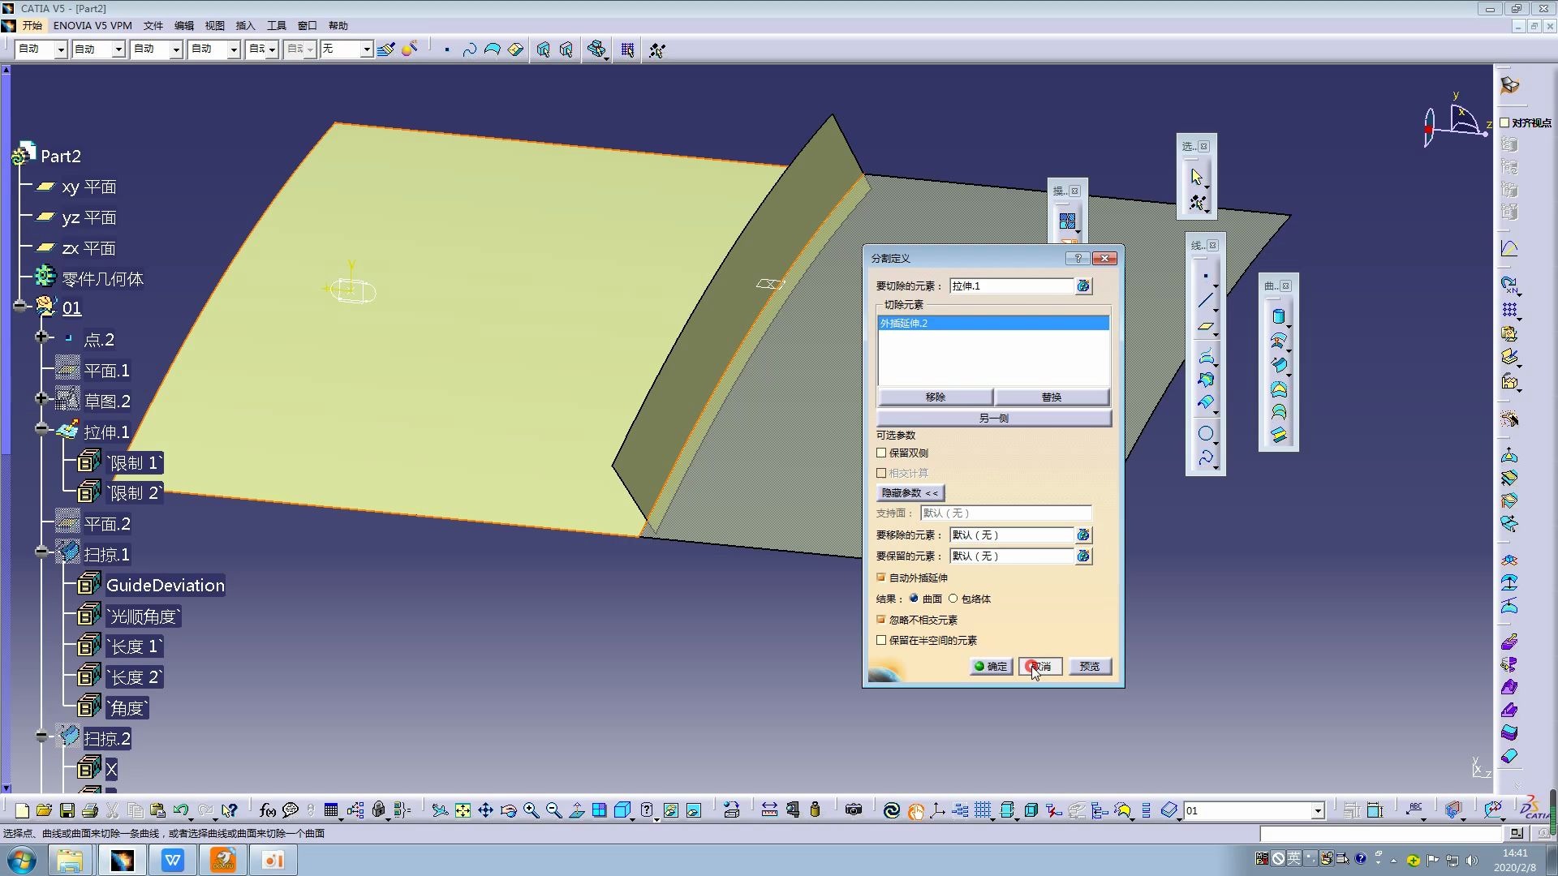This screenshot has height=876, width=1558.
Task: Click the Measure Between icon
Action: [769, 810]
